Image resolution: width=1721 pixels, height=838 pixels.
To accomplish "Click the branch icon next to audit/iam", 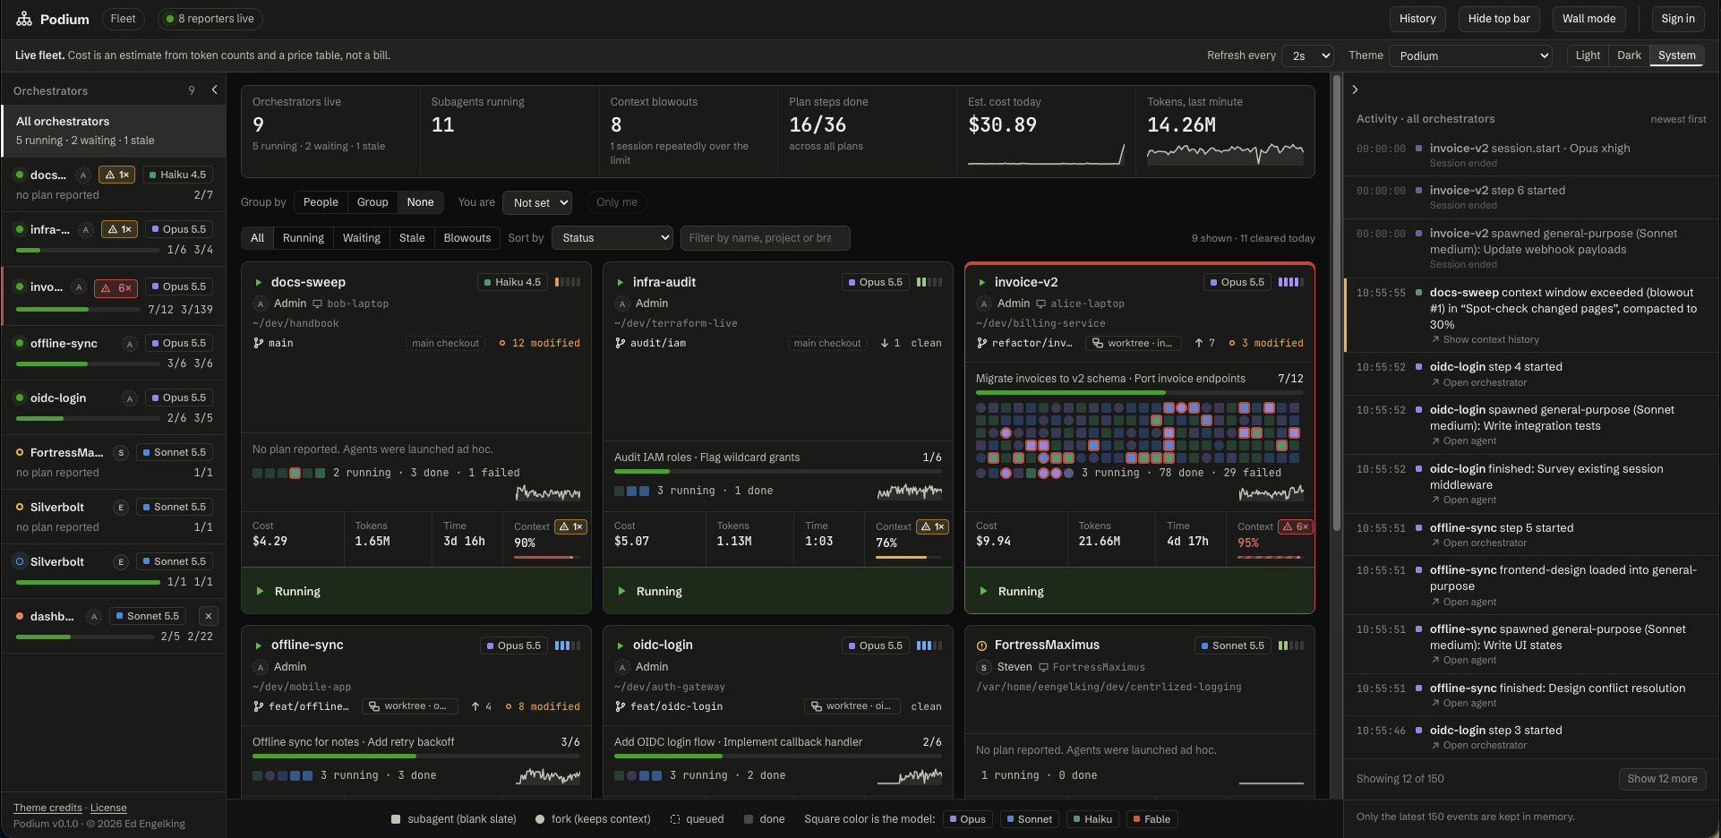I will coord(620,344).
